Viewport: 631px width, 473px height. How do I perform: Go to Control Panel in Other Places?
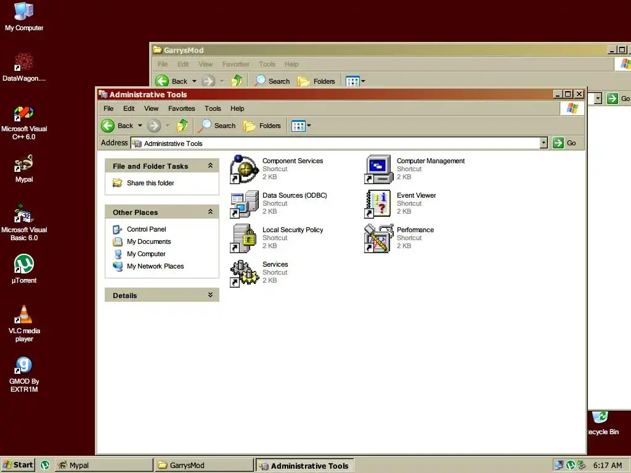point(147,229)
